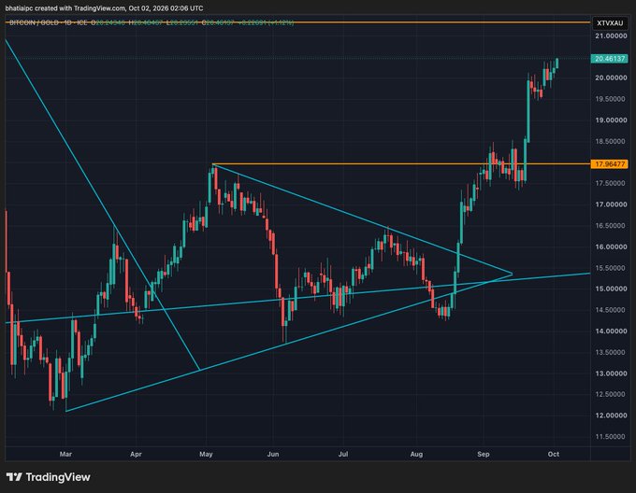Image resolution: width=636 pixels, height=493 pixels.
Task: Click the May label on time axis
Action: click(206, 454)
